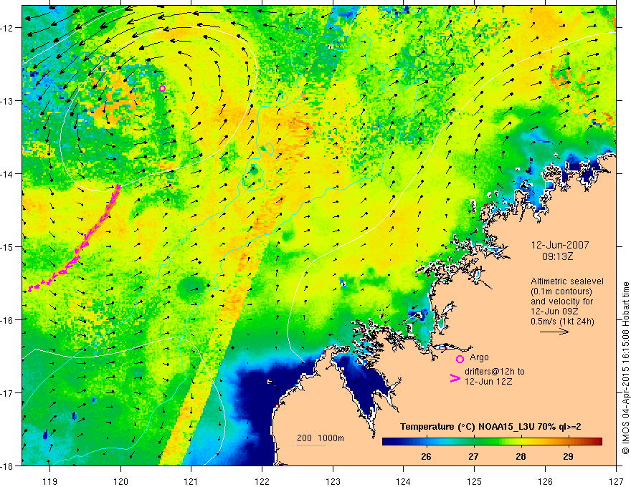Click the Argo float circle near -13 latitude
The width and height of the screenshot is (631, 487).
[x=162, y=88]
